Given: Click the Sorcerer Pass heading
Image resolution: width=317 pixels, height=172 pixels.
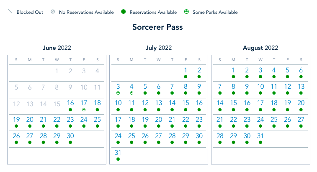Looking at the screenshot, I should [x=157, y=28].
